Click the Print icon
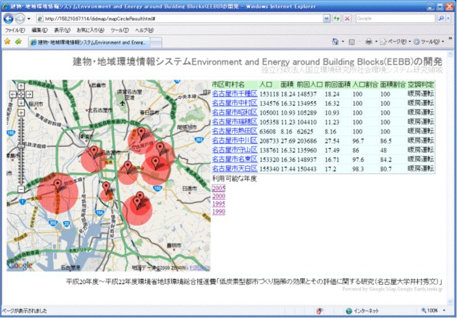The image size is (457, 318). point(369,42)
